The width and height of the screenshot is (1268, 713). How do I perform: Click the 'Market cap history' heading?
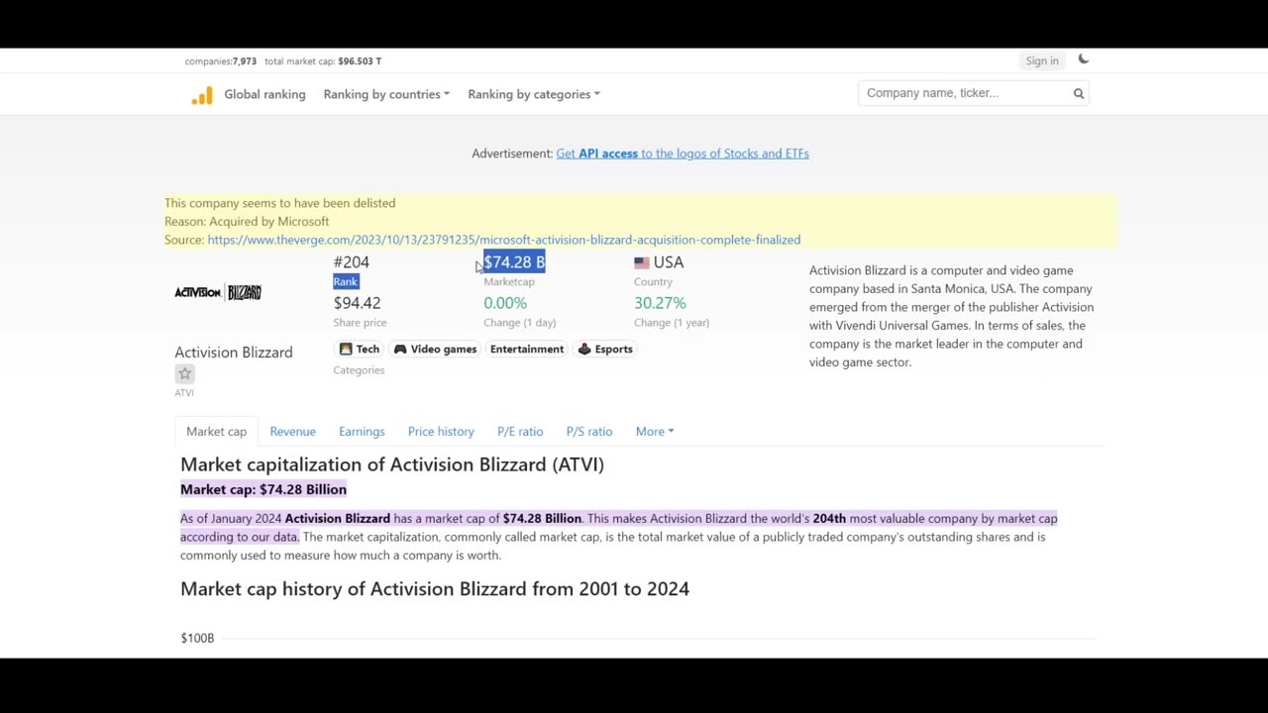coord(435,589)
